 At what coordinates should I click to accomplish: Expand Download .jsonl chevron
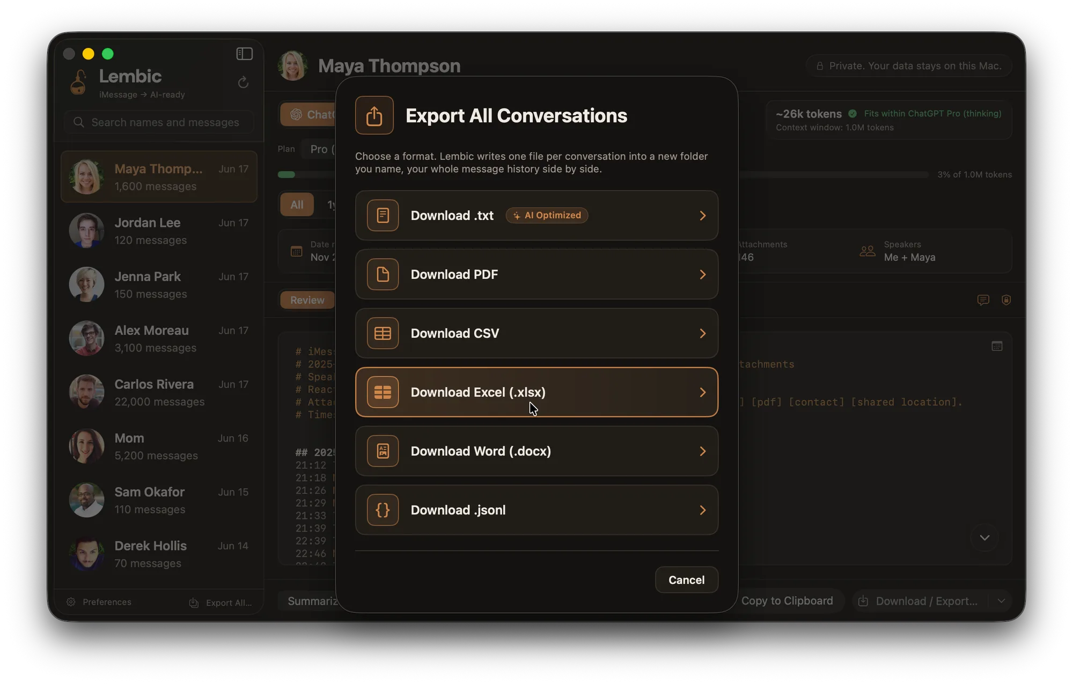[702, 510]
